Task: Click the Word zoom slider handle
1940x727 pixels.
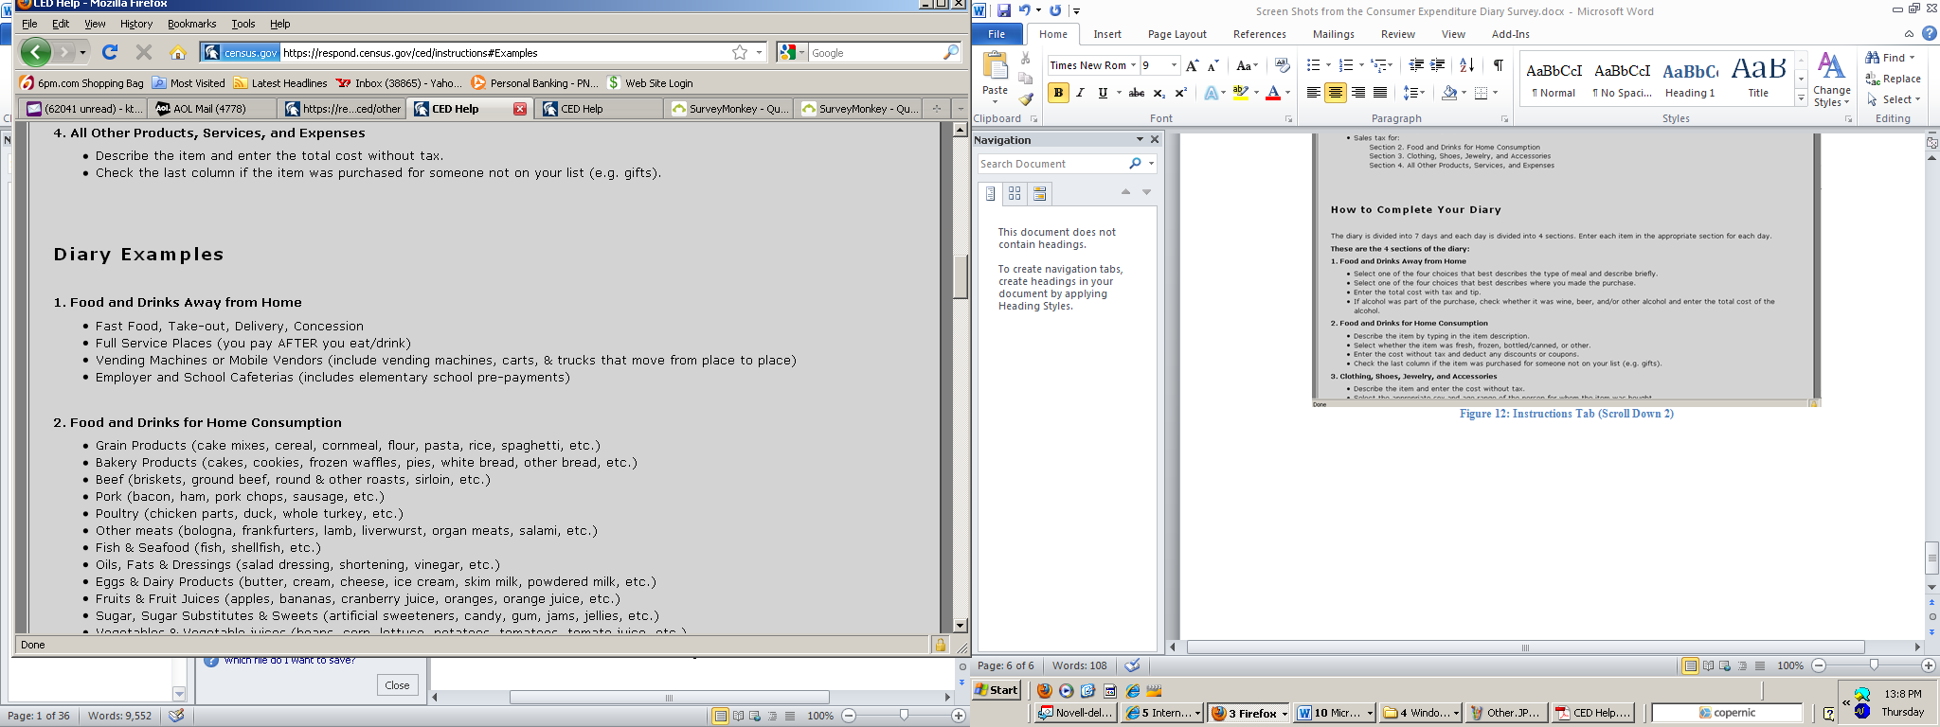Action: point(1873,665)
